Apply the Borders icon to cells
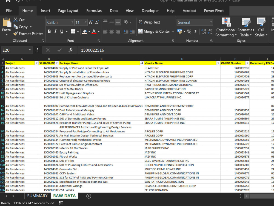 click(73, 31)
